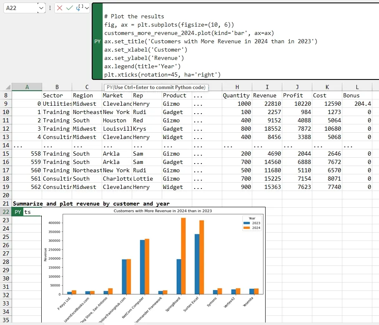
Task: Click the Python output type icon
Action: [x=80, y=8]
